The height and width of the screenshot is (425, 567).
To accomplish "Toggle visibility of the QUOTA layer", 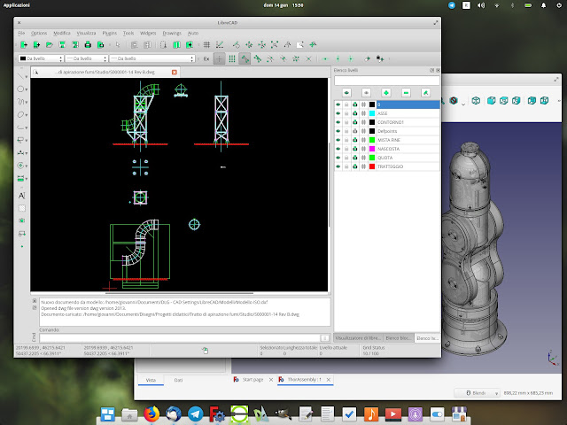I will 338,158.
